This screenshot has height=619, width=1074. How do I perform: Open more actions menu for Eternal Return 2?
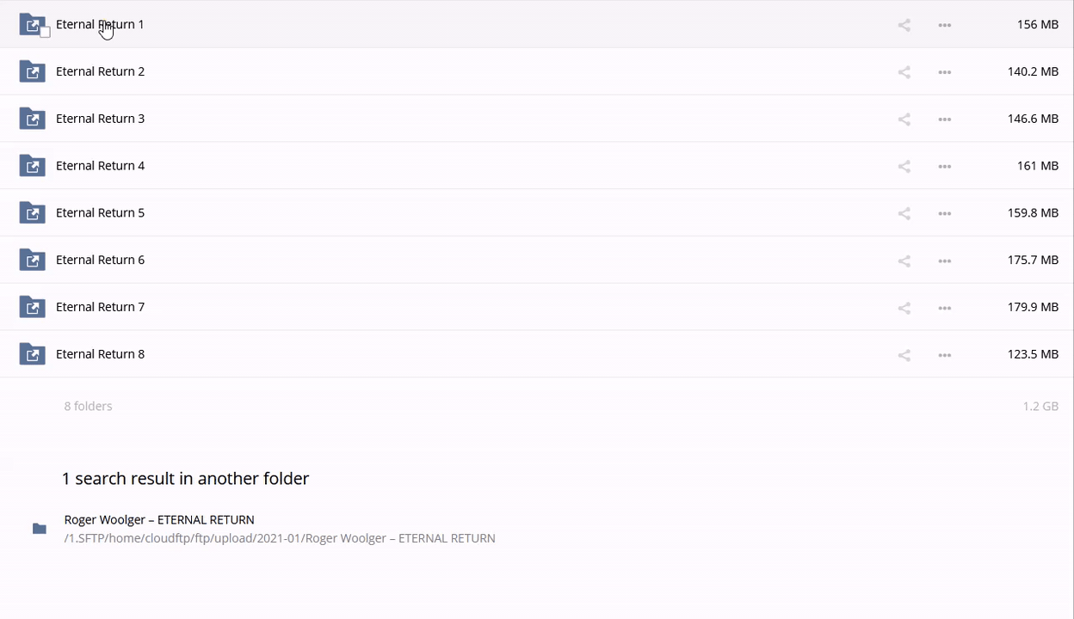944,72
